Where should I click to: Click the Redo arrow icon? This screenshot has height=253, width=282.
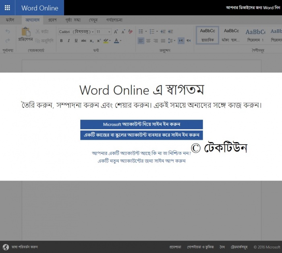tap(8, 40)
